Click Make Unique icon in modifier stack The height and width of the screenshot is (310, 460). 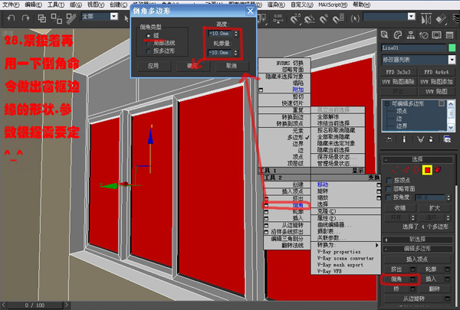click(420, 139)
